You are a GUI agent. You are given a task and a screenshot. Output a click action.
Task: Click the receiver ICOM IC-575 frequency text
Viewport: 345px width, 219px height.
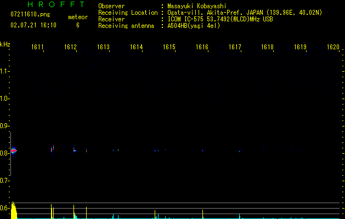tap(220, 19)
